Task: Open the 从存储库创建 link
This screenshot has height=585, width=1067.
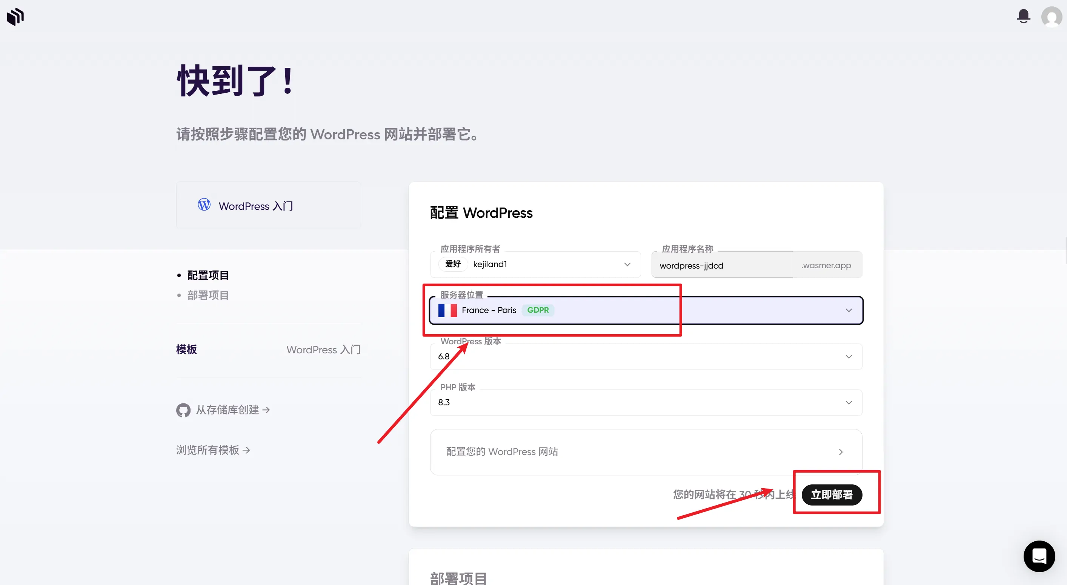Action: (233, 410)
